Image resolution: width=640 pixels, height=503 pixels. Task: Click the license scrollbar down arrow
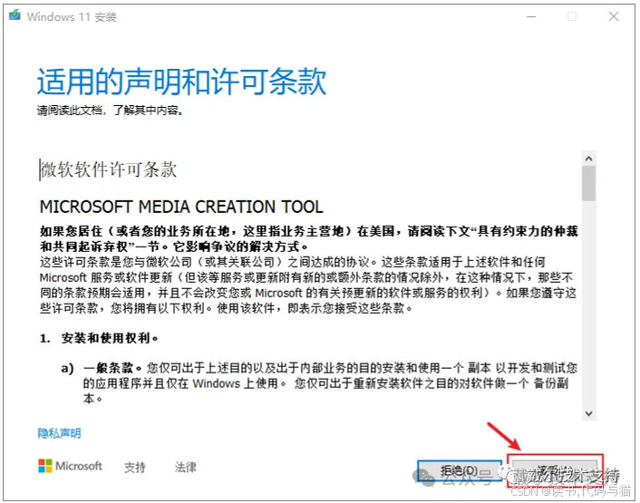pos(588,413)
